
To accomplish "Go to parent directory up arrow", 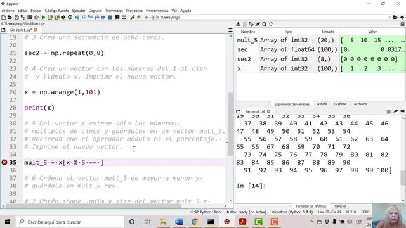I will pyautogui.click(x=402, y=17).
